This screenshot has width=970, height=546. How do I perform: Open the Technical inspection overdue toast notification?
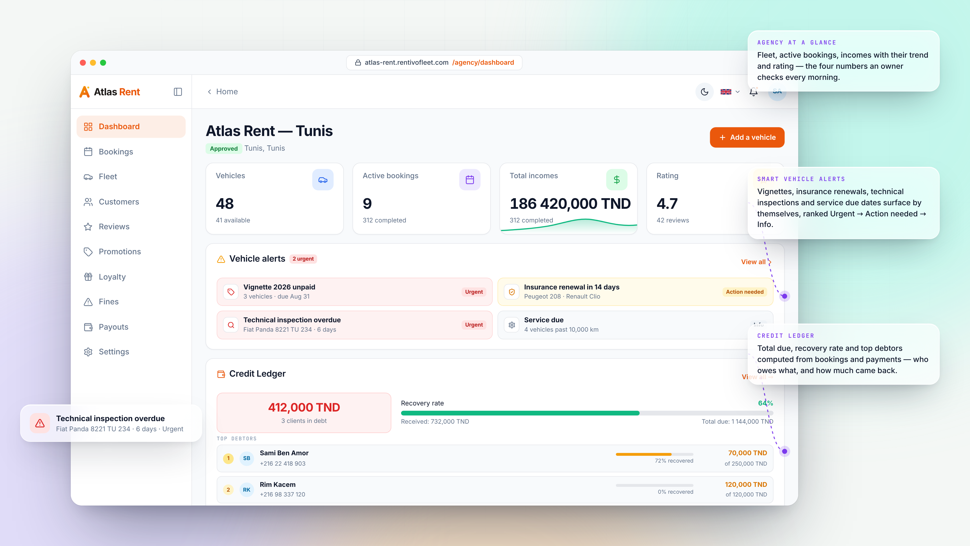click(x=111, y=423)
